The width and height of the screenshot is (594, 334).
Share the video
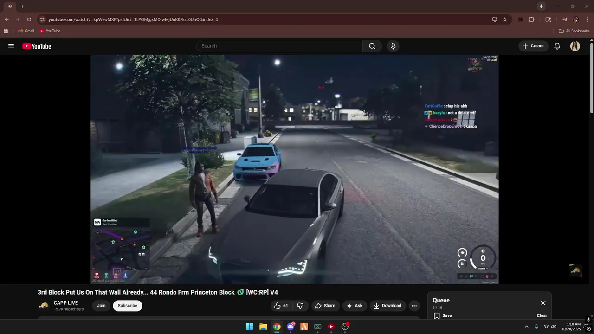[325, 306]
